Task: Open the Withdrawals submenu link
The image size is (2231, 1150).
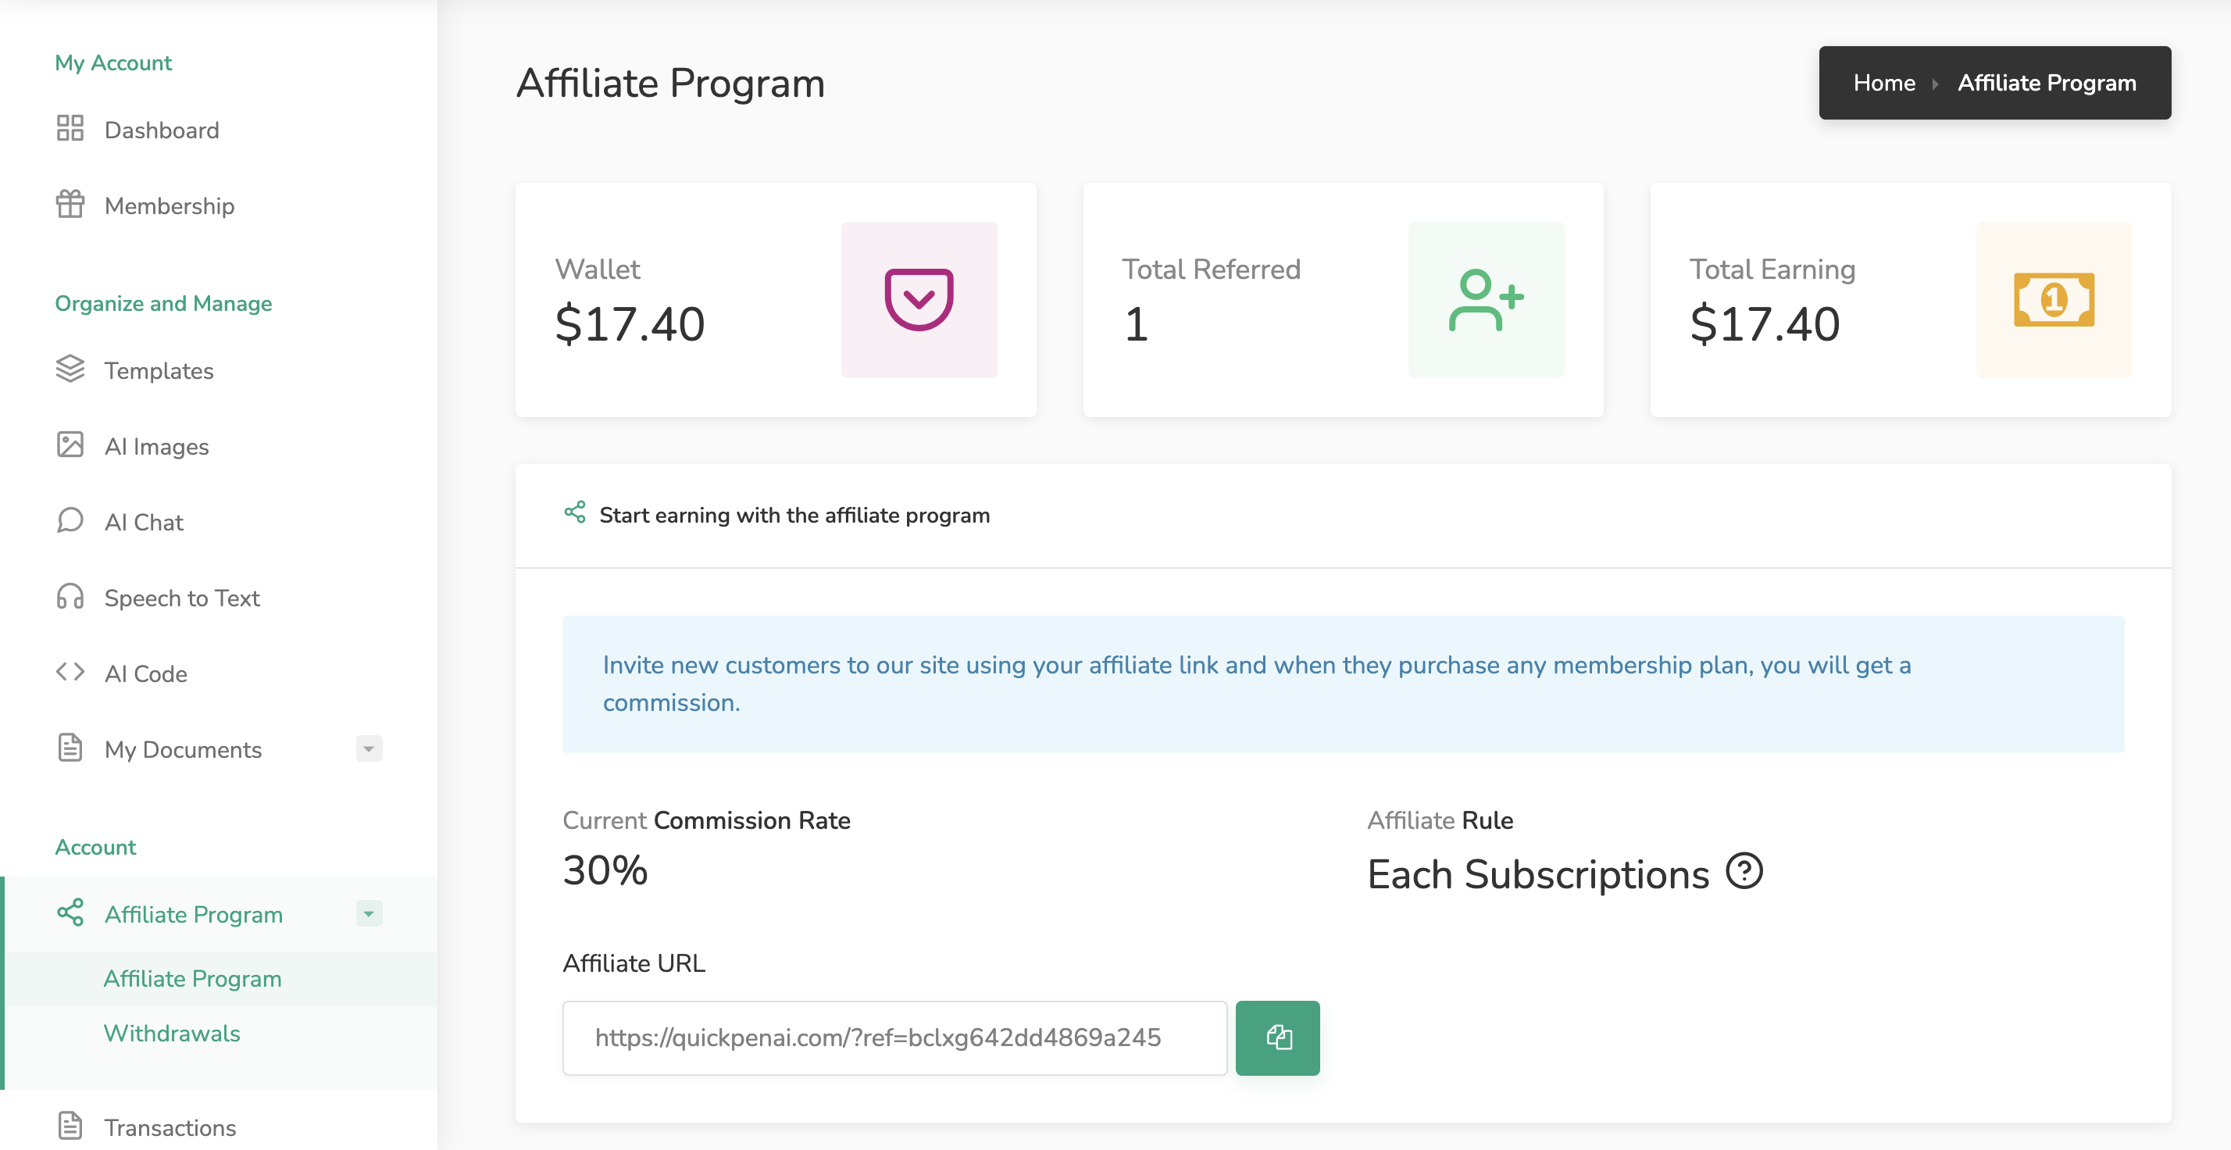Action: (x=172, y=1033)
